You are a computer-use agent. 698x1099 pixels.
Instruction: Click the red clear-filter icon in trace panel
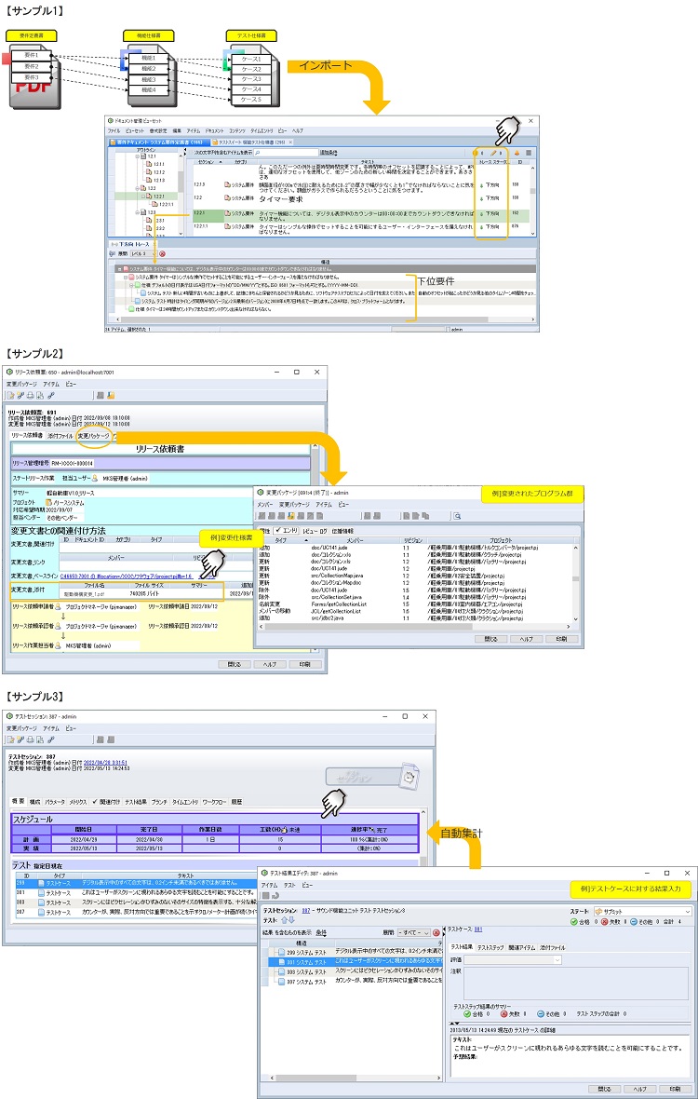[162, 253]
